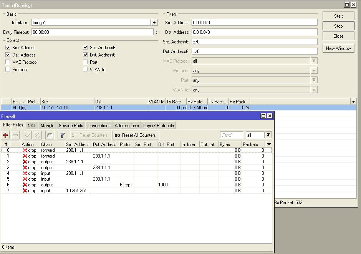Open Layer7 Protocols tab
The image size is (361, 254).
pyautogui.click(x=158, y=126)
